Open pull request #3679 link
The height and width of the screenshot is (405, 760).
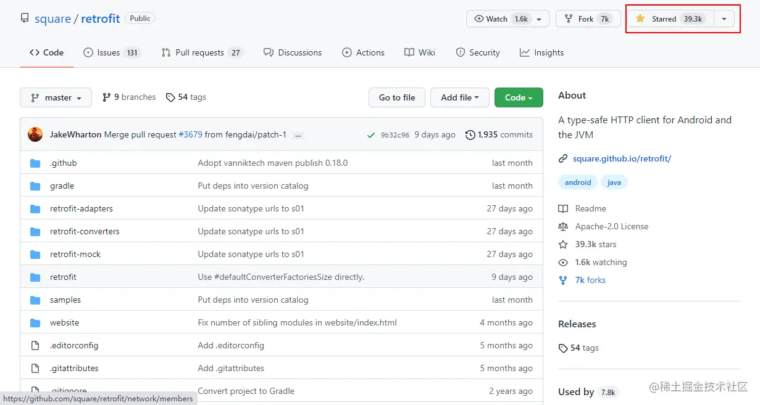[191, 134]
